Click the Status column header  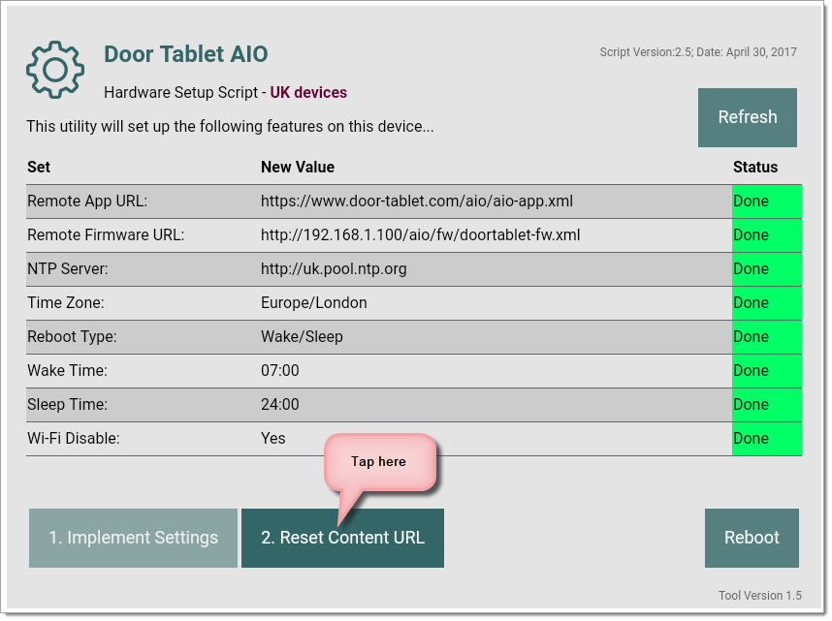[755, 167]
